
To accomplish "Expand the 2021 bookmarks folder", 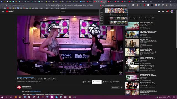I will pos(42,8).
